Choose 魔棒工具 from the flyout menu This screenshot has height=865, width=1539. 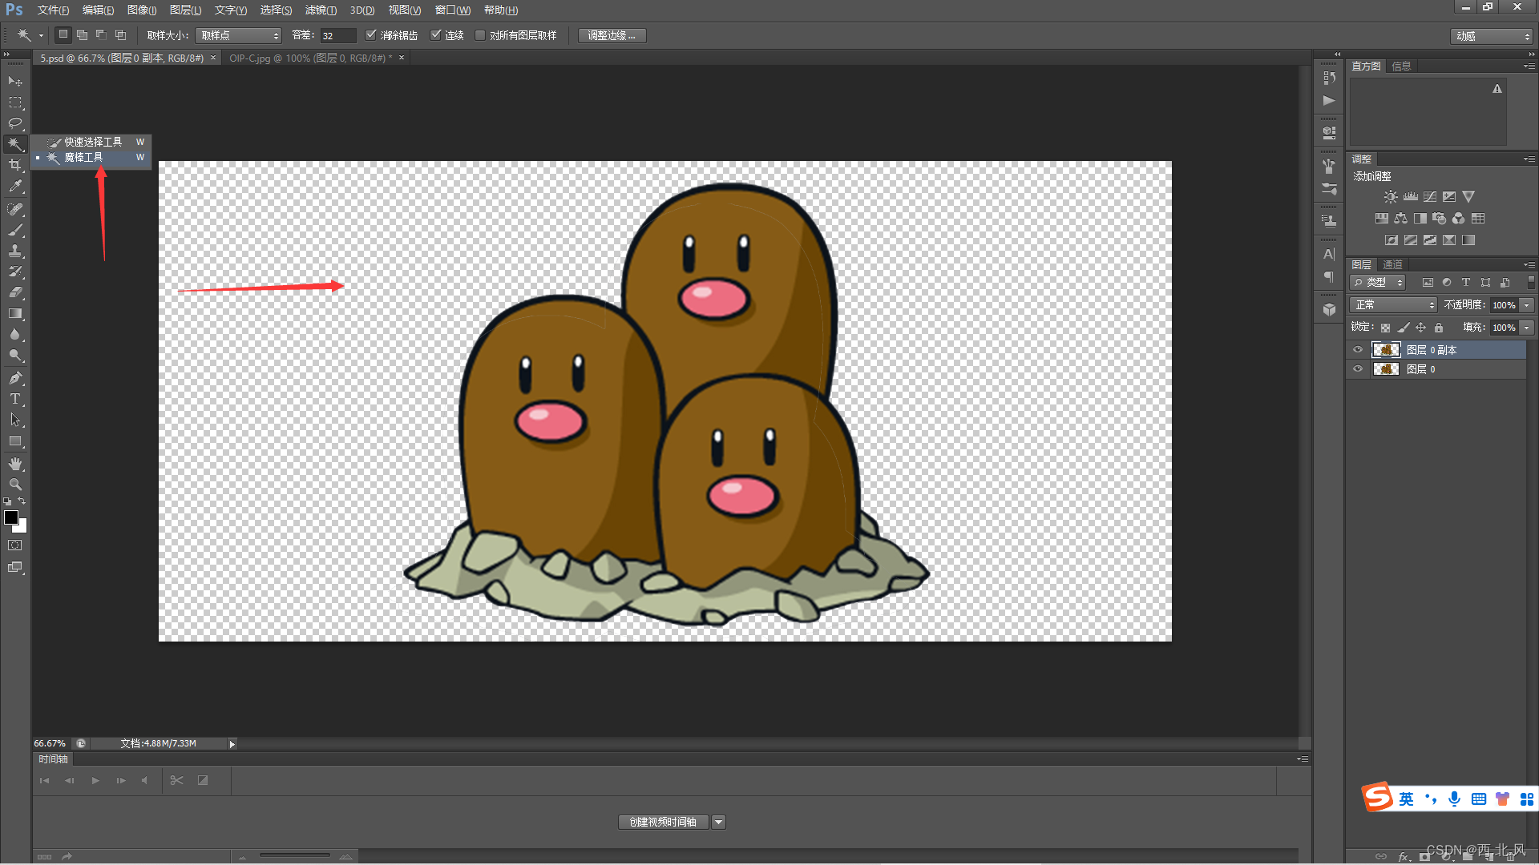pyautogui.click(x=83, y=158)
